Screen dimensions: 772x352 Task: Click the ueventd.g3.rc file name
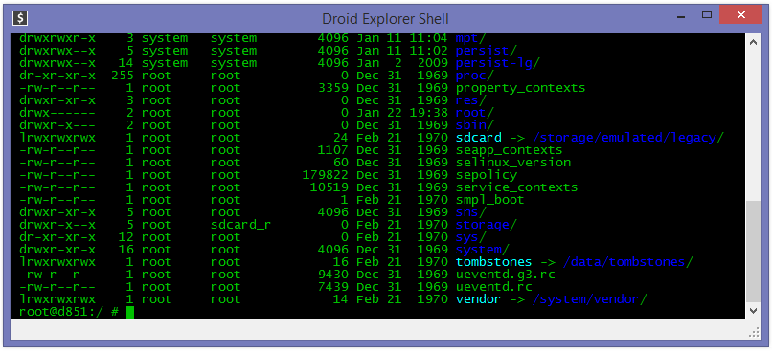click(505, 275)
